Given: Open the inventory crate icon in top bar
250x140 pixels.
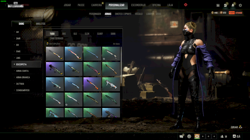Looking at the screenshot, I should point(226,5).
